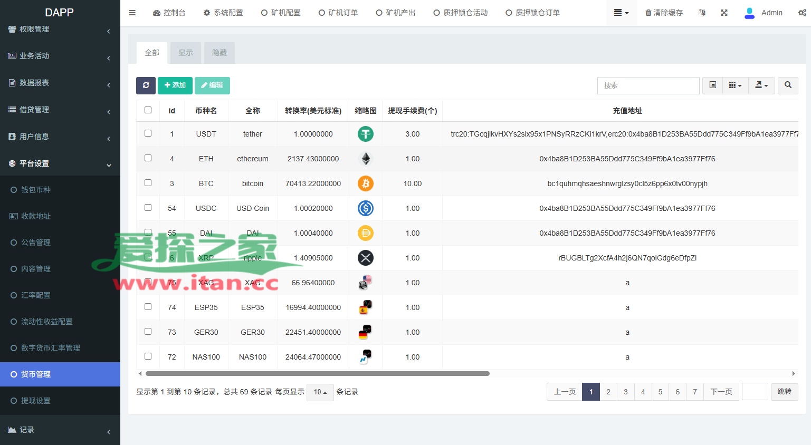Open the columns visibility dropdown
The image size is (811, 445).
pyautogui.click(x=735, y=85)
